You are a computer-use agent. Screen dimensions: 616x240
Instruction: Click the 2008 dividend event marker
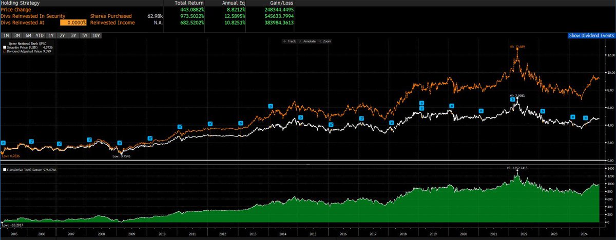pyautogui.click(x=89, y=139)
